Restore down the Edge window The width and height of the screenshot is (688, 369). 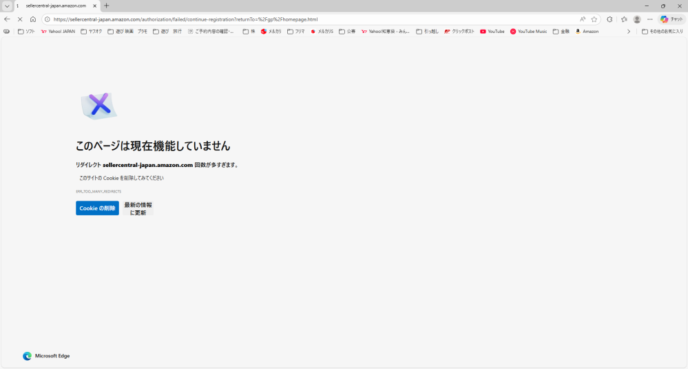663,5
